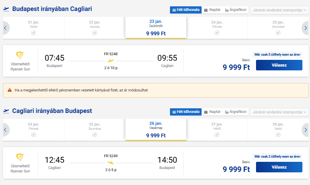Choose the 07:45 Budapest flight with Válassz

(x=279, y=65)
